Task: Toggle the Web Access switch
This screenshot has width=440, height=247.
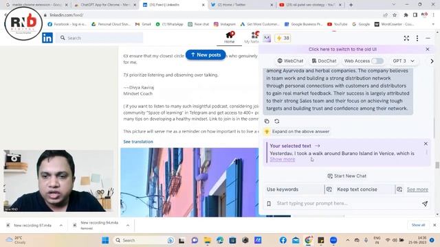Action: [x=377, y=61]
